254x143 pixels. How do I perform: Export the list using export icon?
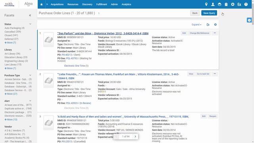(208, 25)
